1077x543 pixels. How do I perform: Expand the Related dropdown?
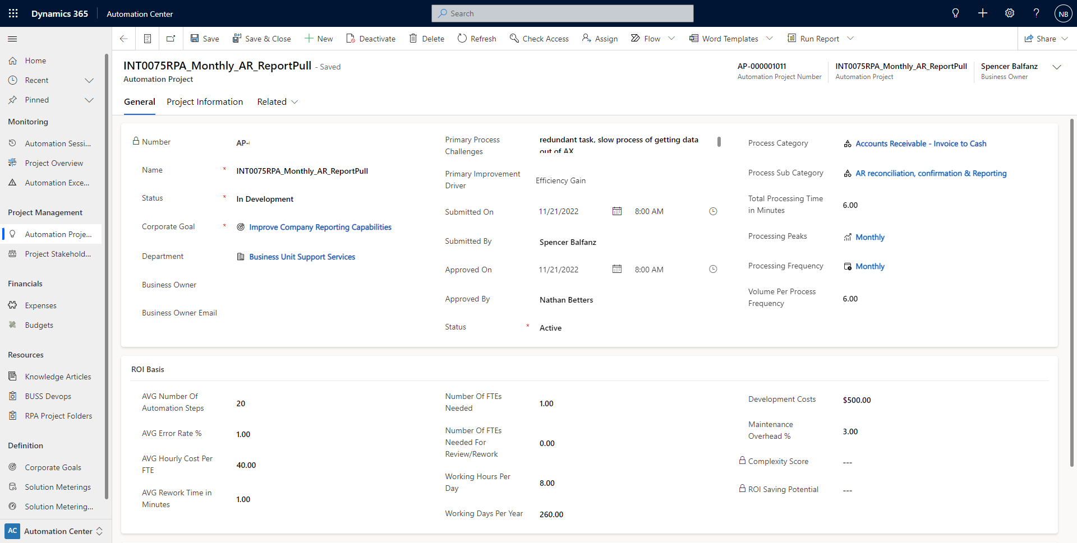(x=277, y=101)
